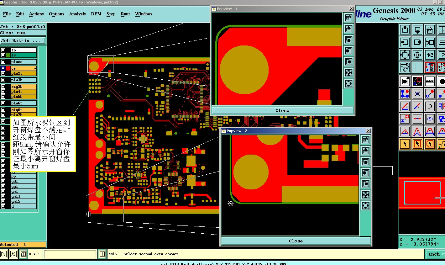This screenshot has width=445, height=265.
Task: Click the Job Matrix button
Action: click(x=23, y=41)
